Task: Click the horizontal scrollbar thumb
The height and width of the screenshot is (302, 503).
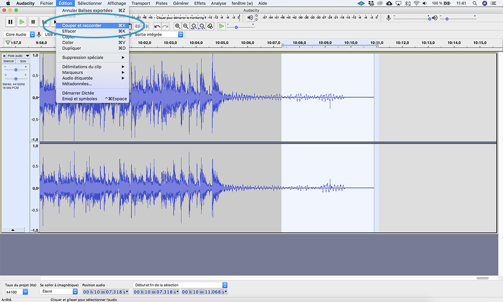Action: (482, 278)
